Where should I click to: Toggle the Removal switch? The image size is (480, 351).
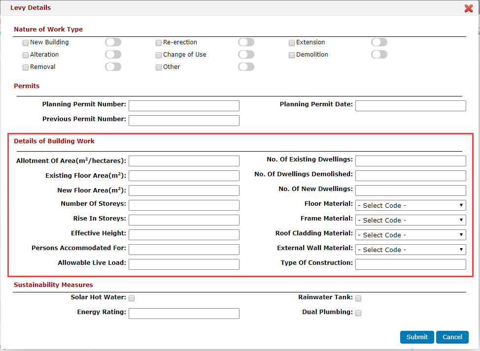pyautogui.click(x=113, y=66)
